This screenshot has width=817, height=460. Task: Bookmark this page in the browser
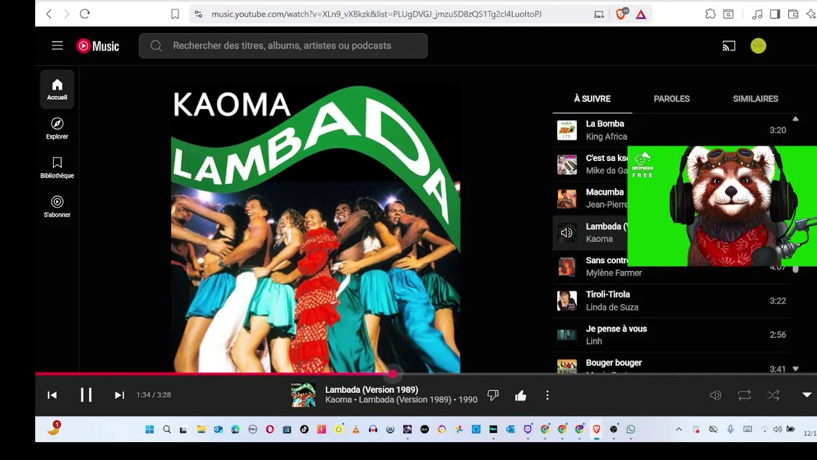tap(175, 14)
